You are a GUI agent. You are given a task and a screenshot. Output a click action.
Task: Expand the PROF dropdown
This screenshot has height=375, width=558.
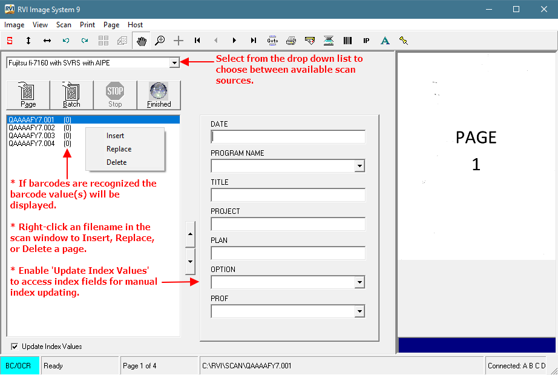pyautogui.click(x=359, y=311)
